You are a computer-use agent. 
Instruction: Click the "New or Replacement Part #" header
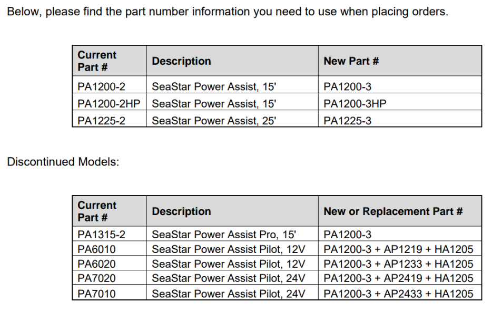(393, 211)
